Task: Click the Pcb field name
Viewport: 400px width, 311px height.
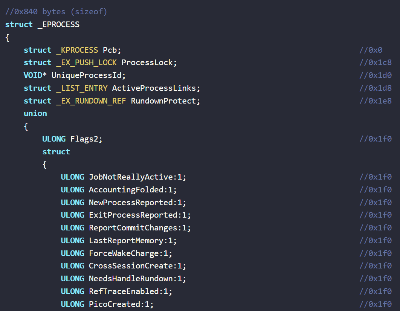Action: pos(110,50)
